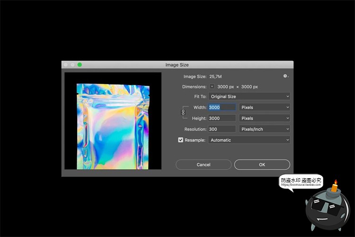
Task: Confirm with the OK button
Action: coord(262,164)
